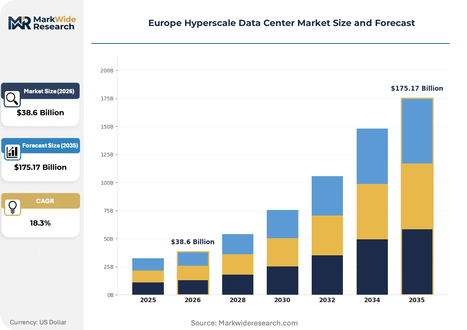The width and height of the screenshot is (467, 330).
Task: Click the yellow segment of 2025 bar
Action: pyautogui.click(x=148, y=276)
